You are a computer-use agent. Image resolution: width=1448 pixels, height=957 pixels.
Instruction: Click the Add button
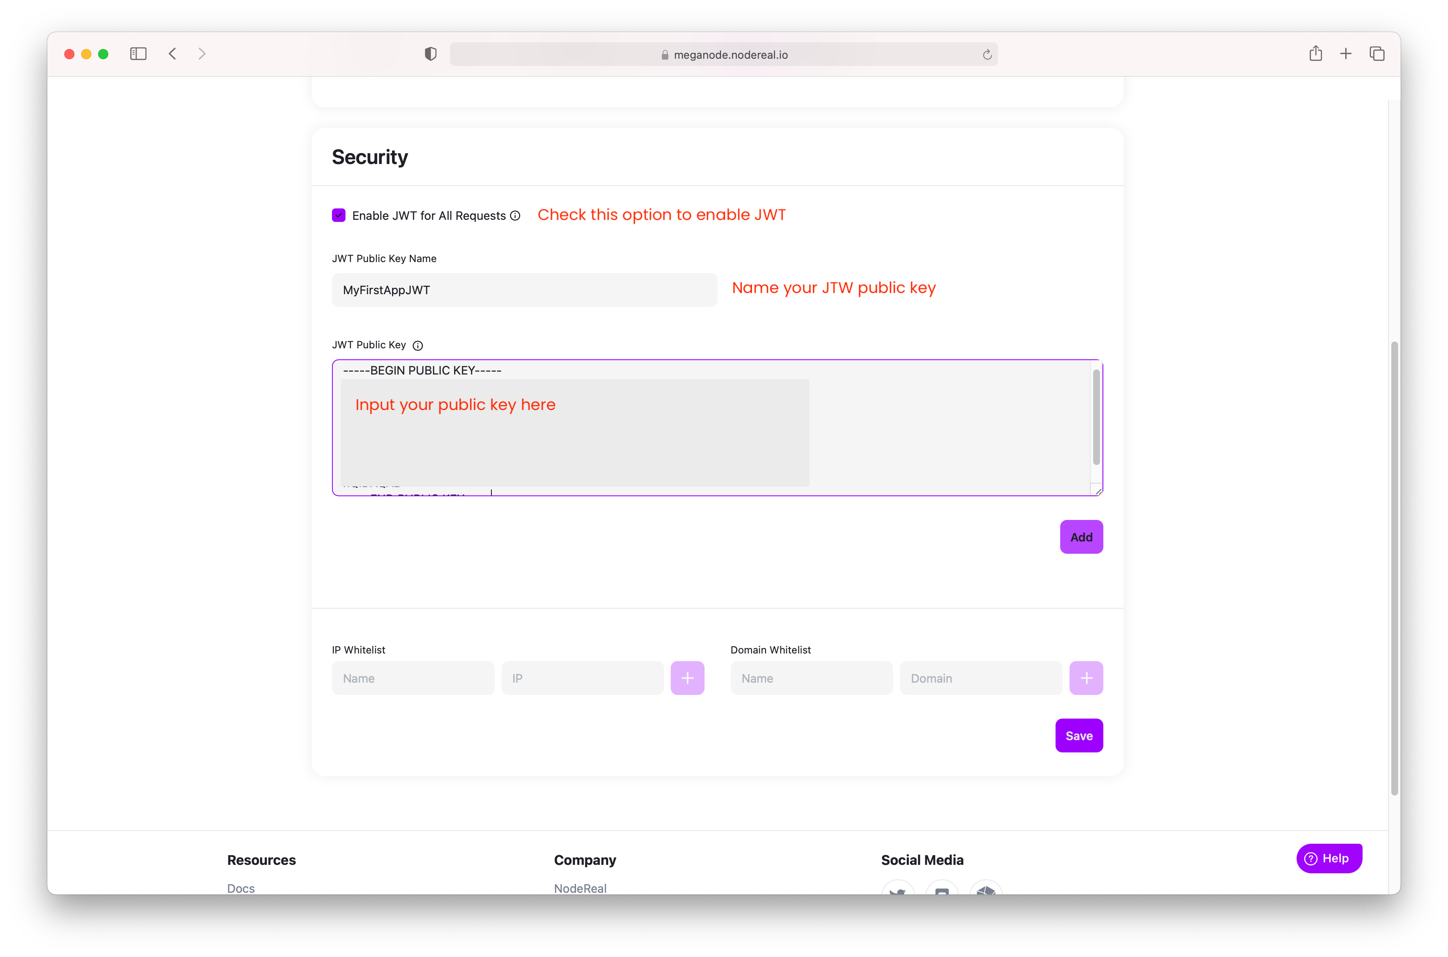coord(1081,537)
